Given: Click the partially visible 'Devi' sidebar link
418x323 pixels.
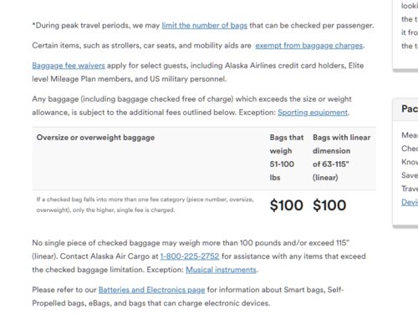Looking at the screenshot, I should coord(410,202).
